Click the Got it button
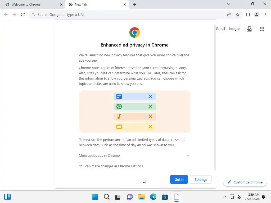 (x=179, y=179)
